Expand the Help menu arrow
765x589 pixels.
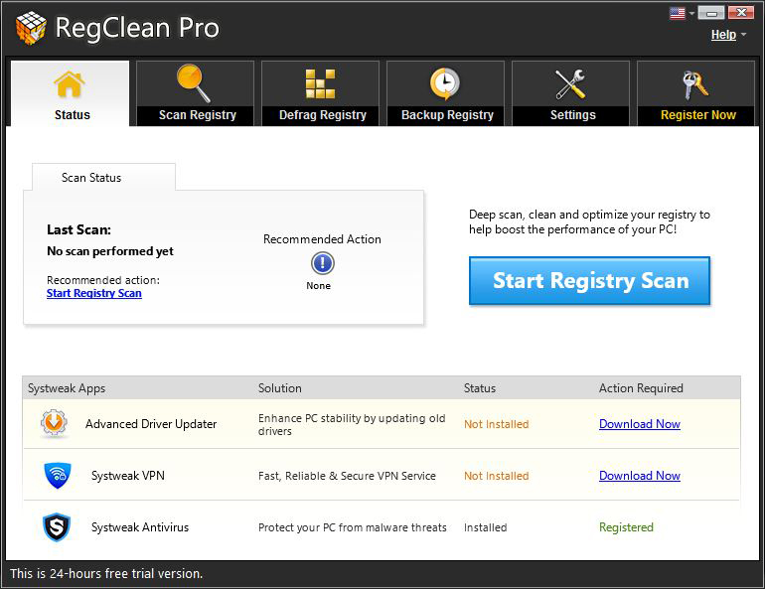point(743,34)
